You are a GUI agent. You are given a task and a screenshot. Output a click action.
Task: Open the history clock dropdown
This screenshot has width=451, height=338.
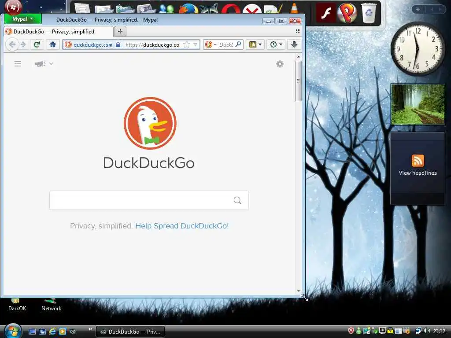coord(276,44)
